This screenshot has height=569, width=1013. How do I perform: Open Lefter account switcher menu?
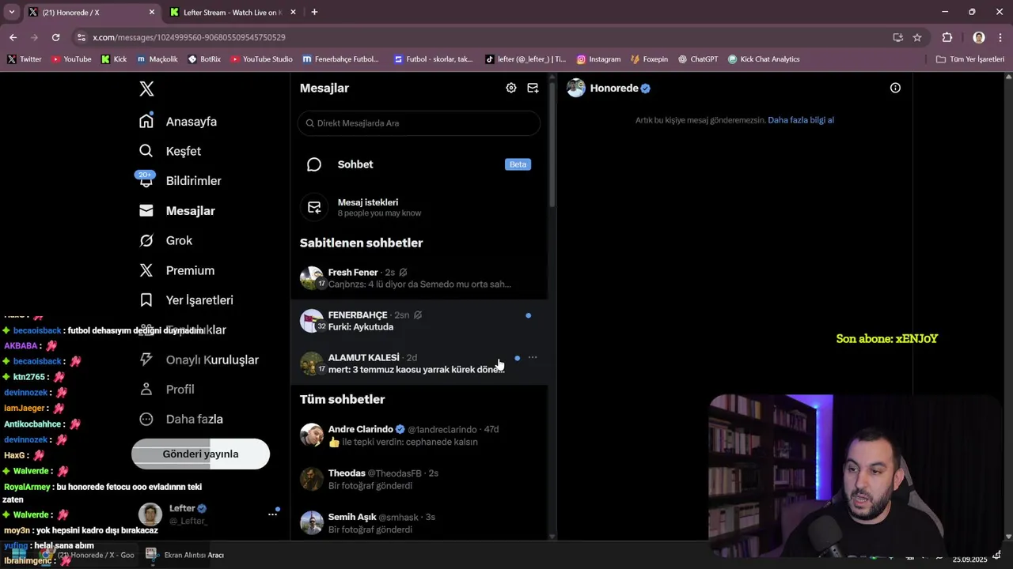(x=209, y=514)
